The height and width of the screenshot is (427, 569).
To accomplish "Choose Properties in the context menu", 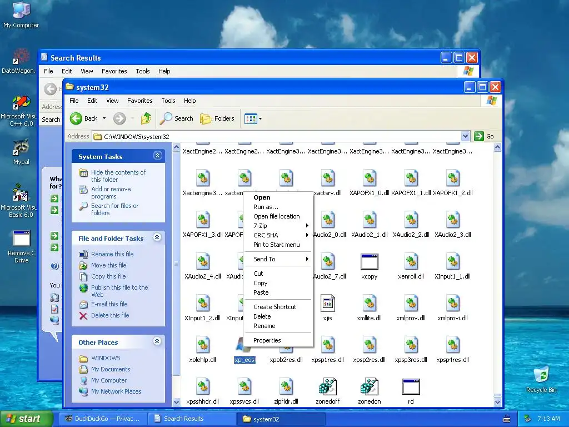I will [x=278, y=340].
